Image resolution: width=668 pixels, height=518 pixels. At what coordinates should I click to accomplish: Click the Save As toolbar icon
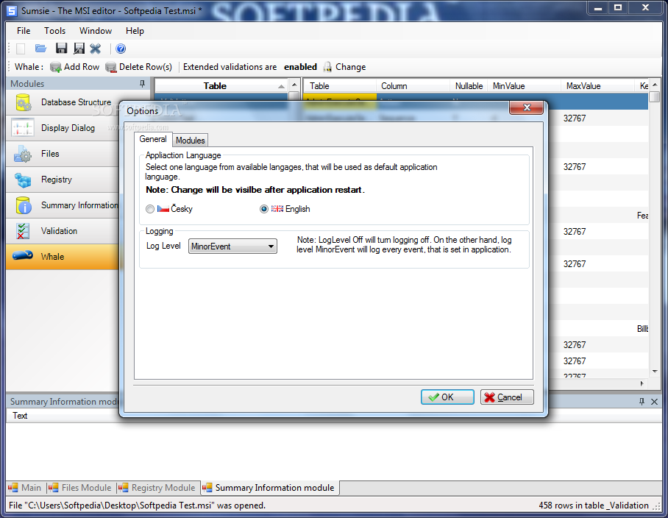click(x=79, y=49)
